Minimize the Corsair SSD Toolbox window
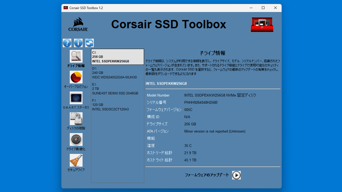Screen dimensions: 342x192 [x=251, y=8]
